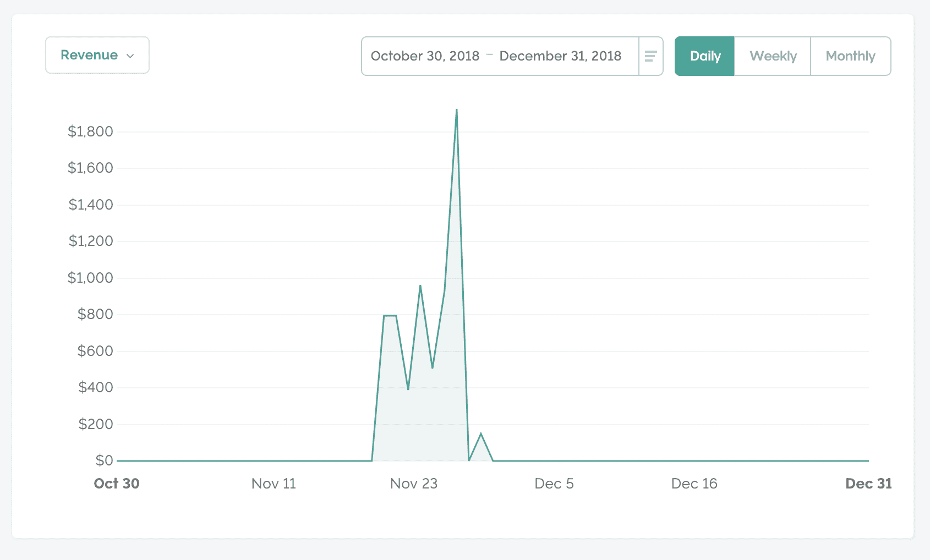
Task: Click the Dec 5 axis label
Action: [x=554, y=484]
